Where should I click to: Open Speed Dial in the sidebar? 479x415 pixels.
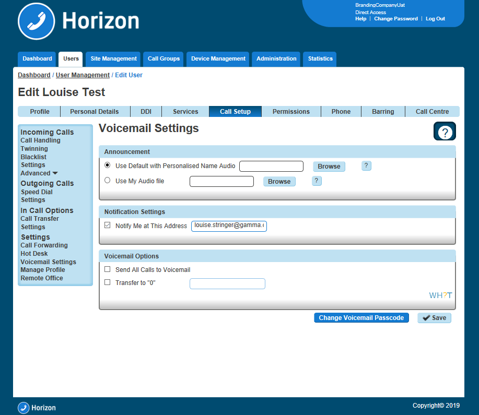37,192
